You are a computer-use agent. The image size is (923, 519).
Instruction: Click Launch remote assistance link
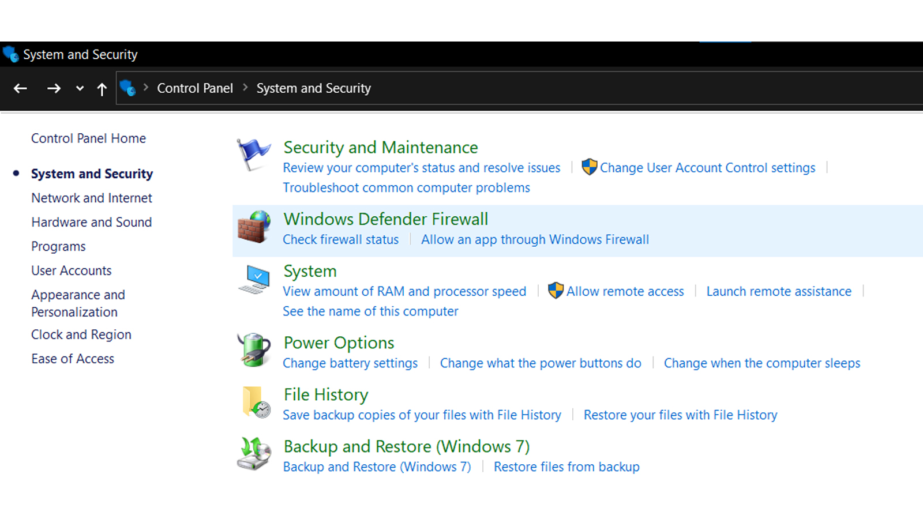(x=779, y=291)
